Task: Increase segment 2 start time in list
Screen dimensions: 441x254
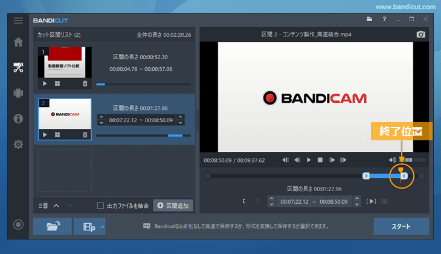Action: click(101, 117)
